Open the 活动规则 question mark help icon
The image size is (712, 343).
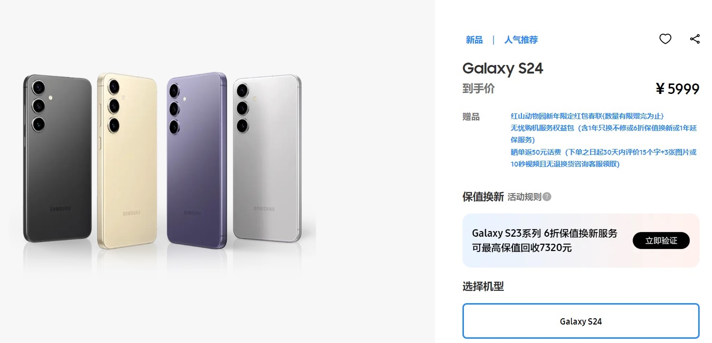(547, 197)
